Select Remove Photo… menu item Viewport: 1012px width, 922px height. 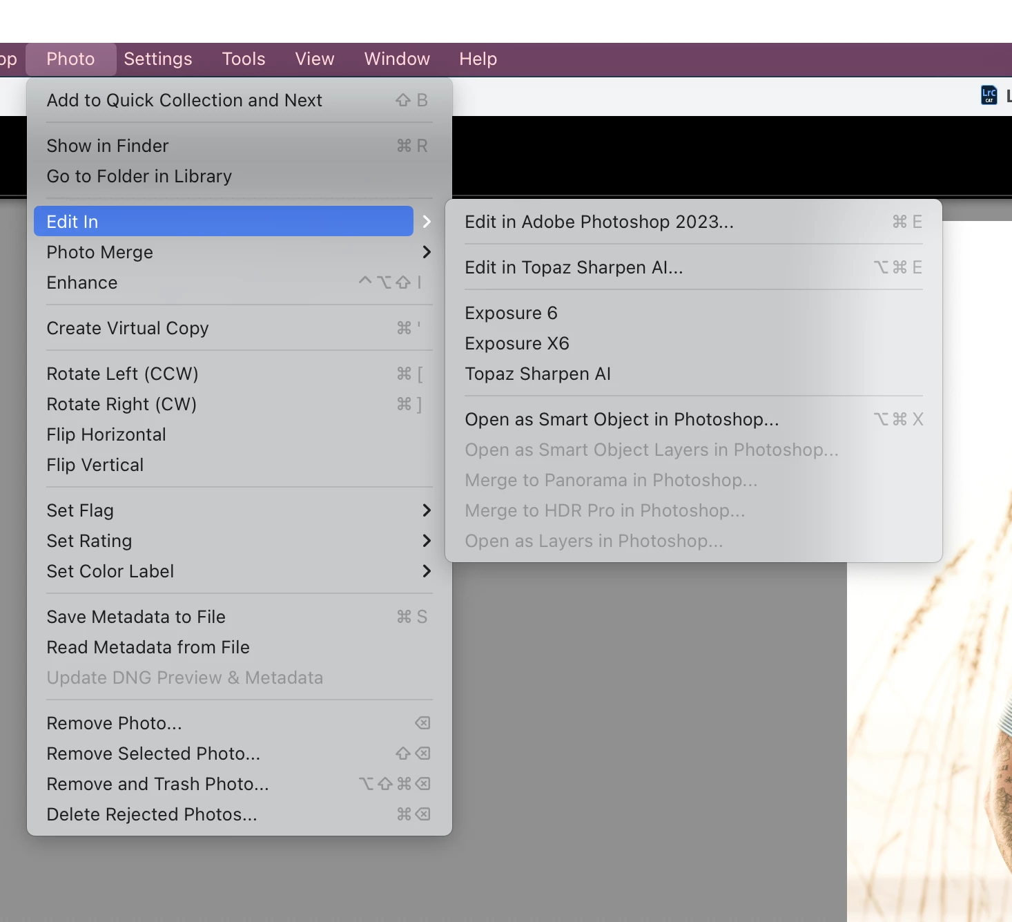pos(239,723)
